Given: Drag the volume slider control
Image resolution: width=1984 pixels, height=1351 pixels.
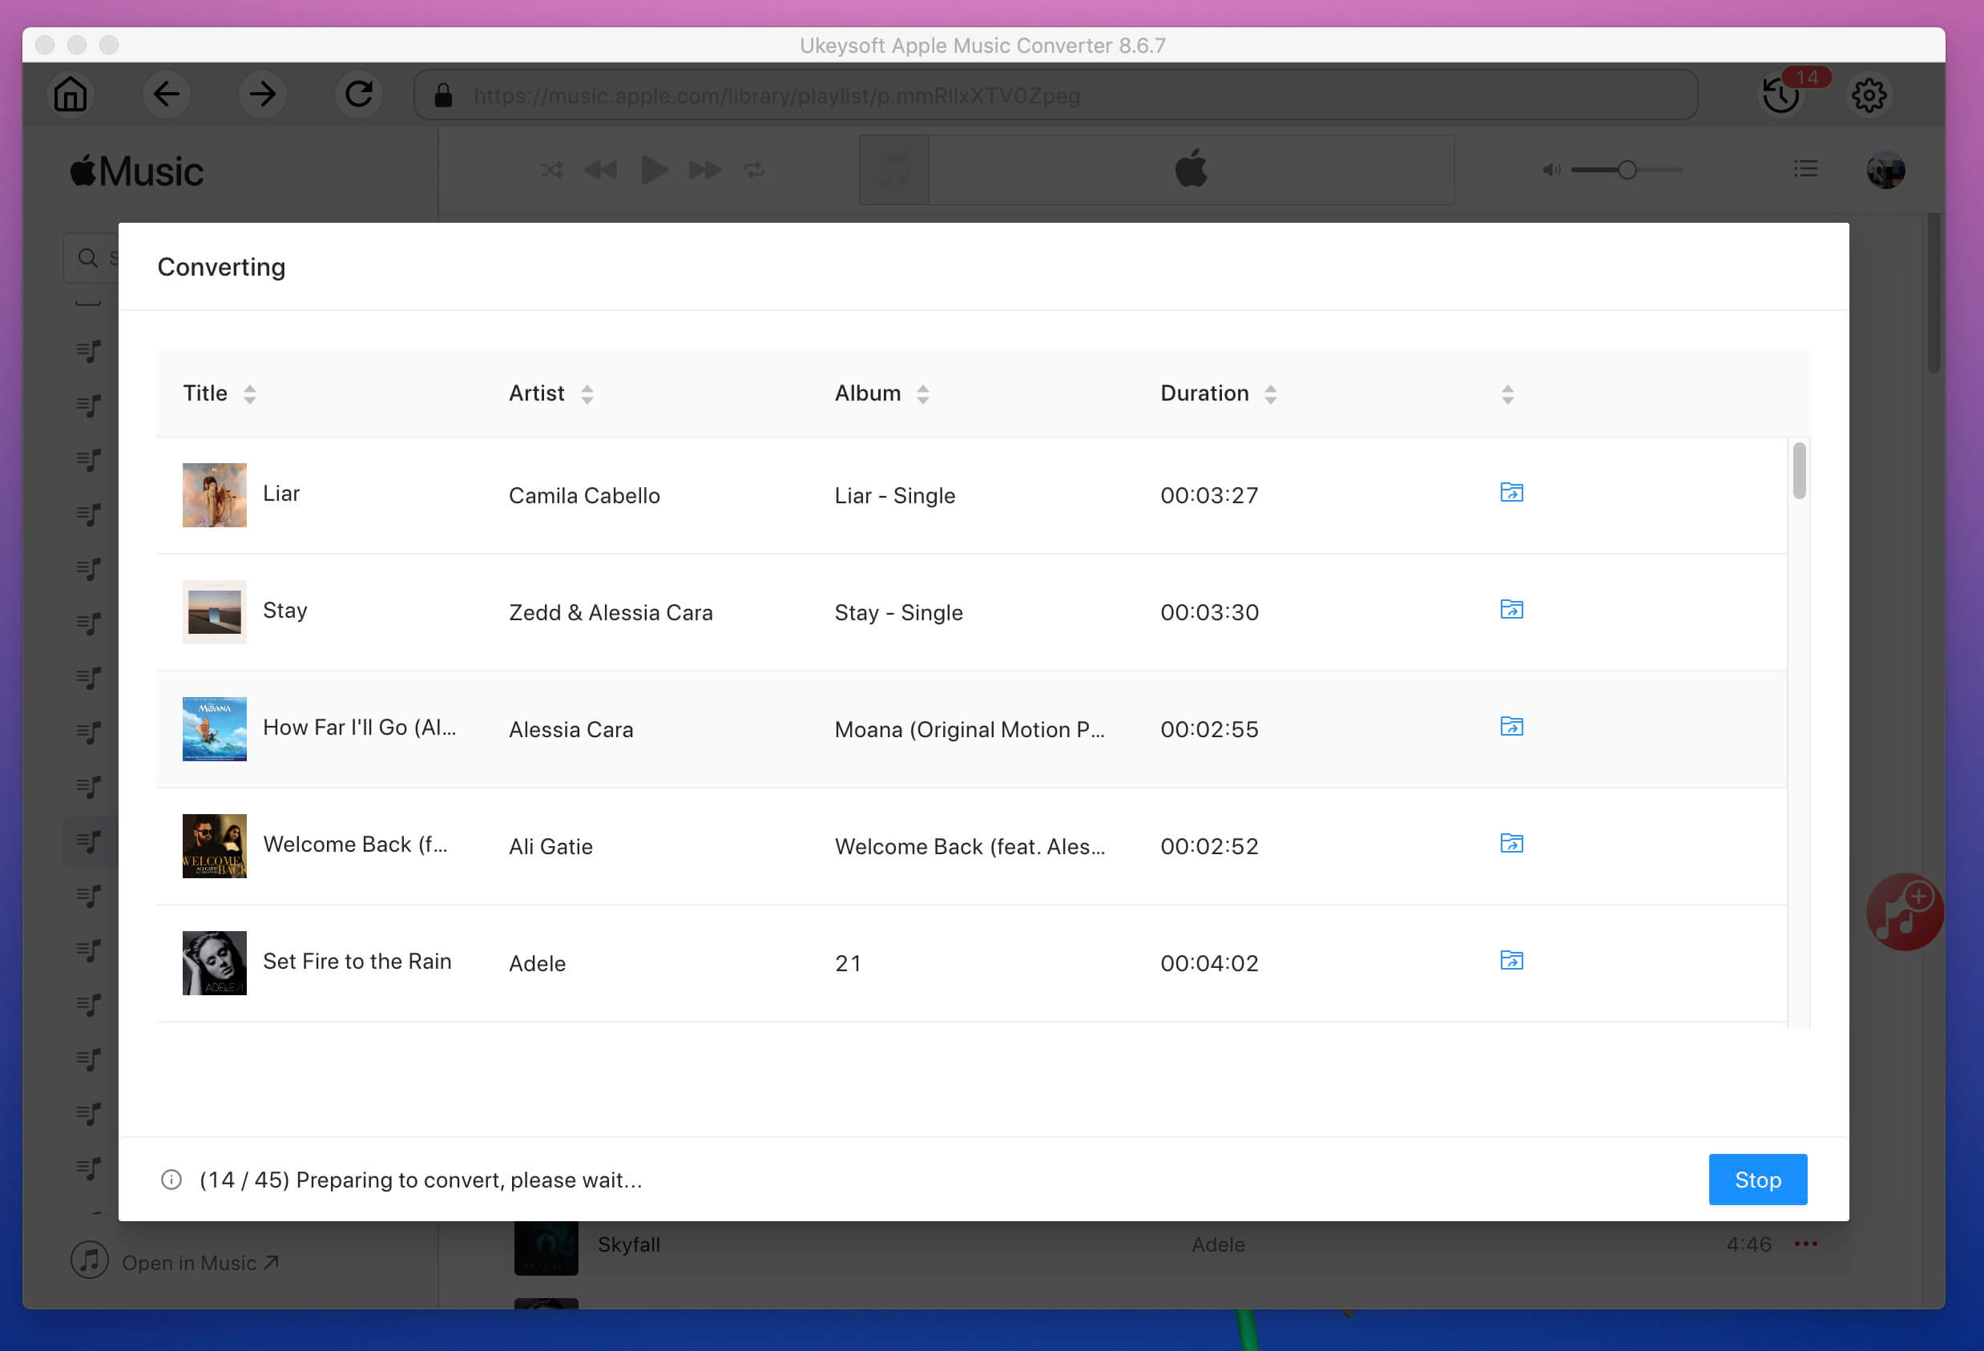Looking at the screenshot, I should (x=1625, y=169).
